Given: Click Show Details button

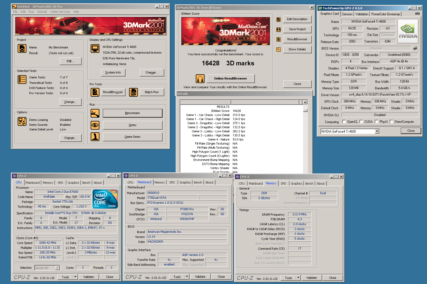Looking at the screenshot, I should (x=297, y=50).
